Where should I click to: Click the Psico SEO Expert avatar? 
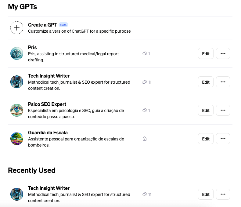pos(17,110)
